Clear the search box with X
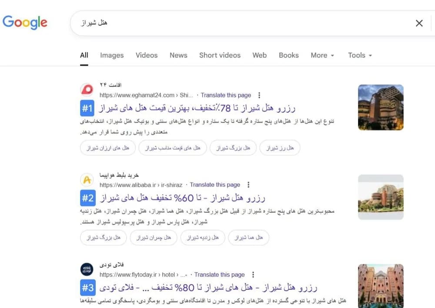435x308 pixels. (x=419, y=23)
